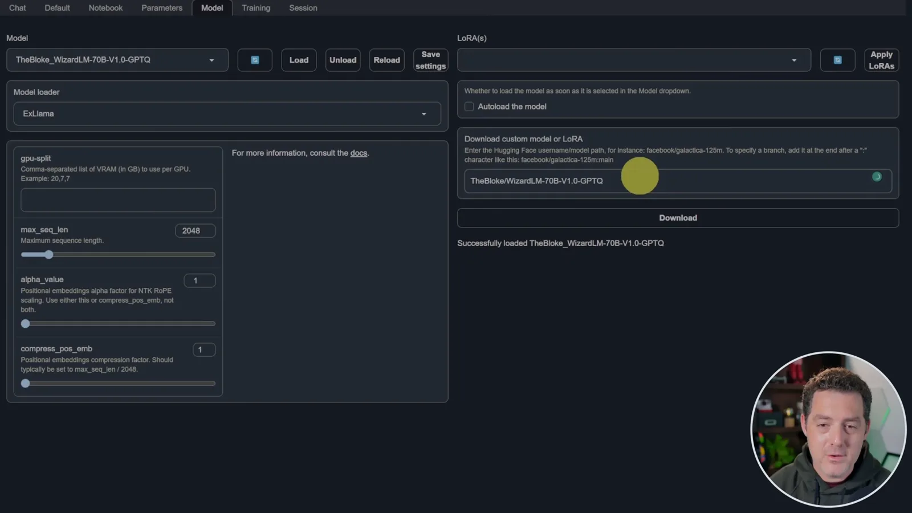Click the Apply LoRAs button
Screen dimensions: 912x513
(881, 60)
